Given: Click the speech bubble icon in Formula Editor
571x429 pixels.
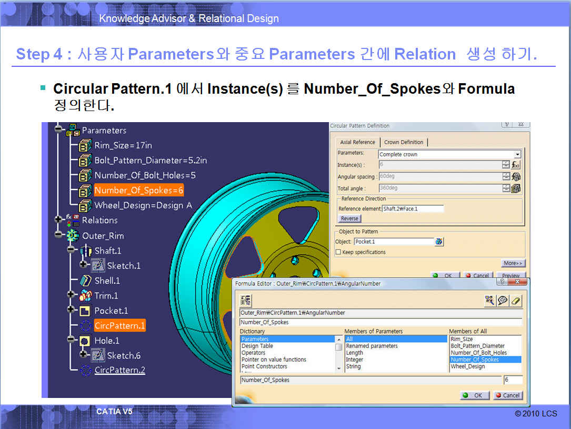Looking at the screenshot, I should [x=503, y=300].
